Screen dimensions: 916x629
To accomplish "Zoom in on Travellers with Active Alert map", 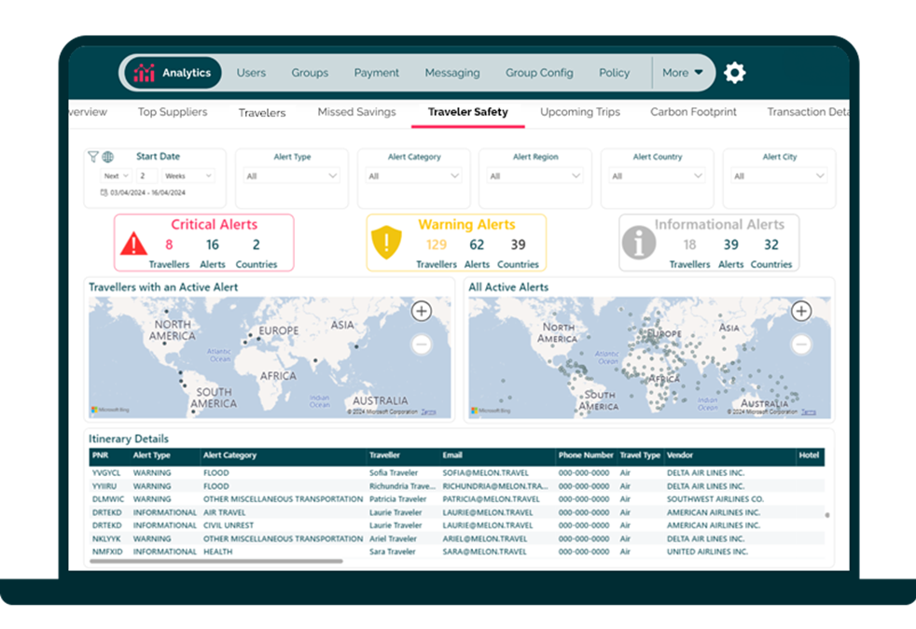I will point(422,312).
